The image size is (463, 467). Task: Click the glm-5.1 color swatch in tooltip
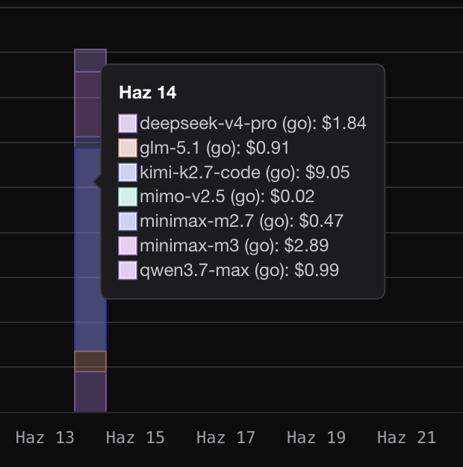pos(128,148)
